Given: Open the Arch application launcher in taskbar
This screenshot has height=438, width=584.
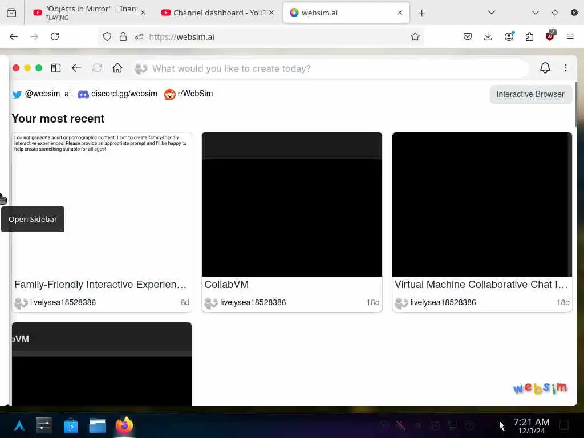Looking at the screenshot, I should [19, 425].
